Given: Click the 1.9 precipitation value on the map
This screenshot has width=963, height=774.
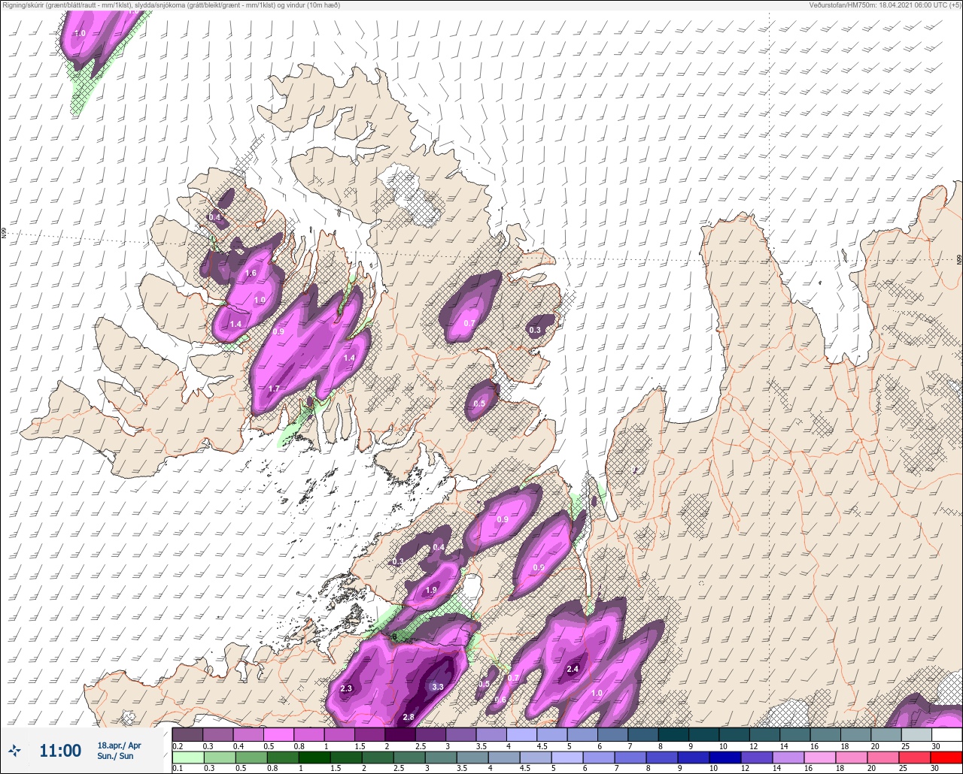Looking at the screenshot, I should (431, 590).
